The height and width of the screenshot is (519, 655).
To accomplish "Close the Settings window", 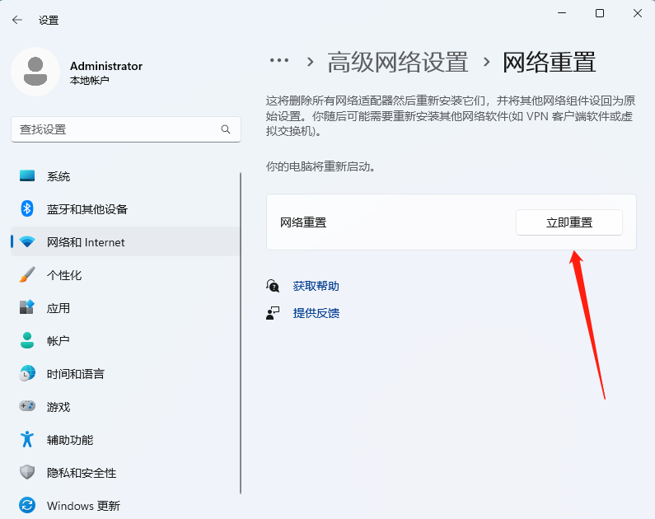I will [638, 13].
